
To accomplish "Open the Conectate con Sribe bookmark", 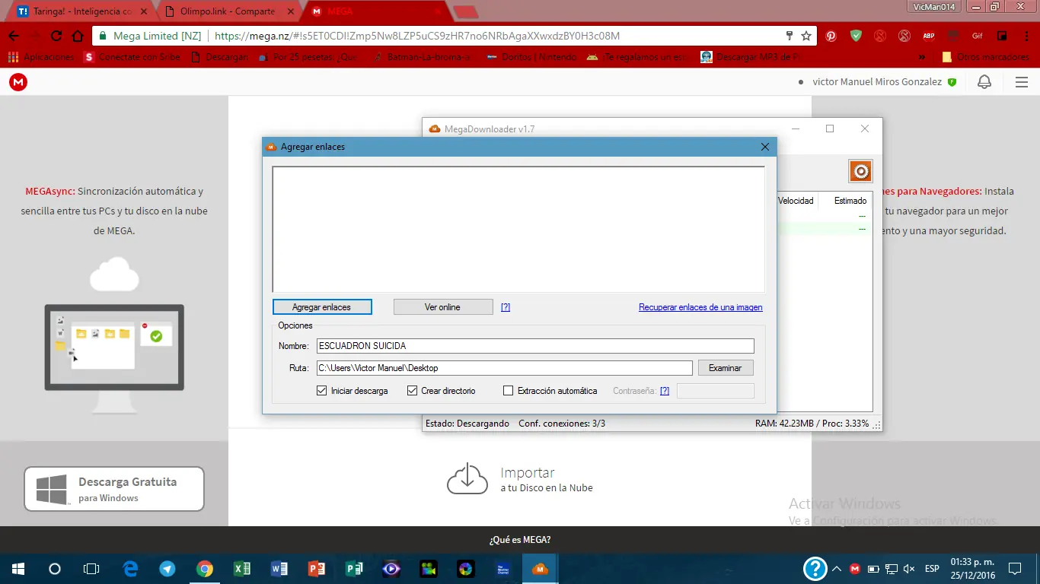I will tap(132, 57).
